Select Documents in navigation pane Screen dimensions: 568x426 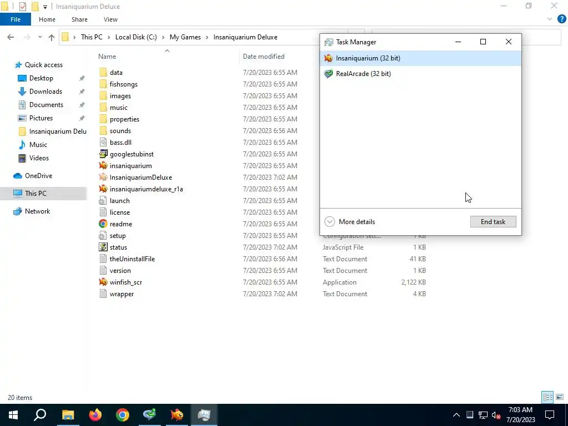point(46,105)
